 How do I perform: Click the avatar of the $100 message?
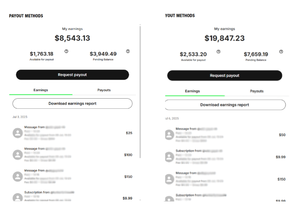[18, 154]
